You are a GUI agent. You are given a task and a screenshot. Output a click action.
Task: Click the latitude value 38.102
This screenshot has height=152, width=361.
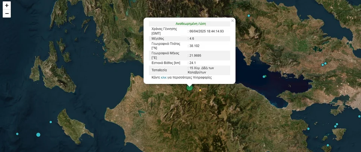[194, 46]
